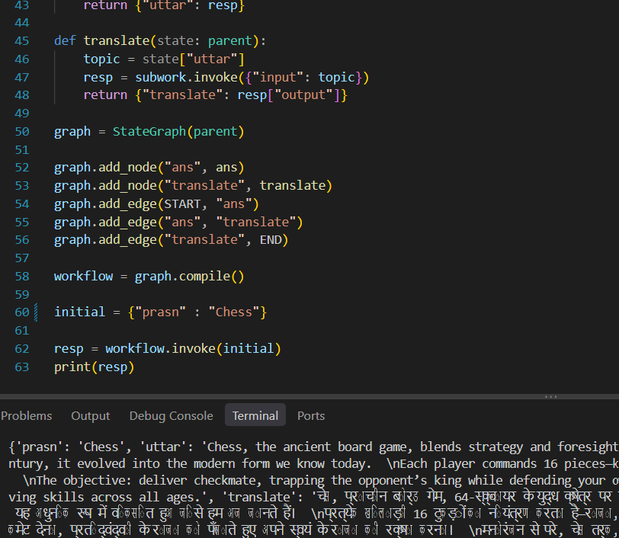619x538 pixels.
Task: Open the Ports tab
Action: pyautogui.click(x=311, y=415)
